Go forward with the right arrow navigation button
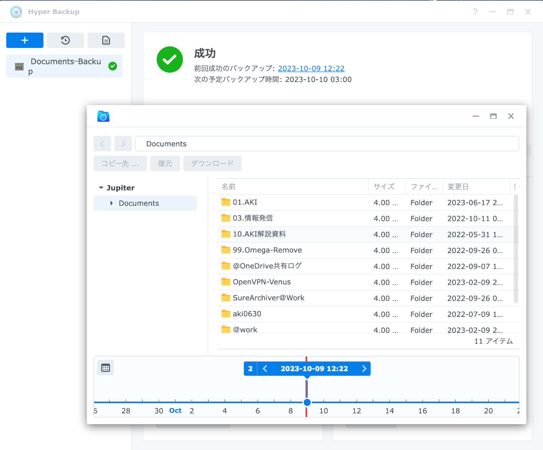 (x=123, y=144)
